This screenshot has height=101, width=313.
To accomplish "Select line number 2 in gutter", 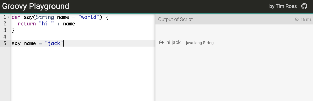I will (5, 24).
